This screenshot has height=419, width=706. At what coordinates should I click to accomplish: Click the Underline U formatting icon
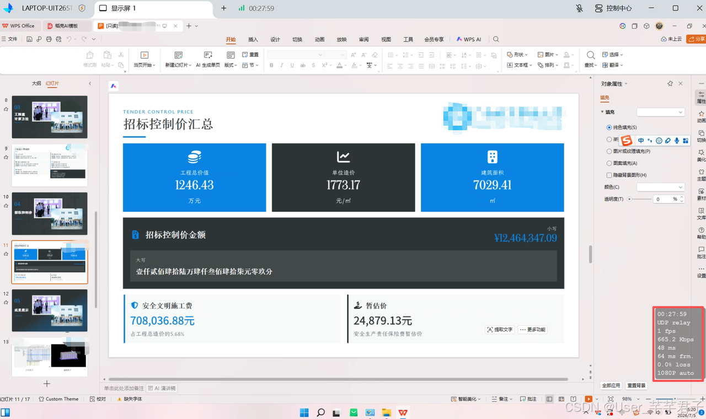[x=292, y=66]
